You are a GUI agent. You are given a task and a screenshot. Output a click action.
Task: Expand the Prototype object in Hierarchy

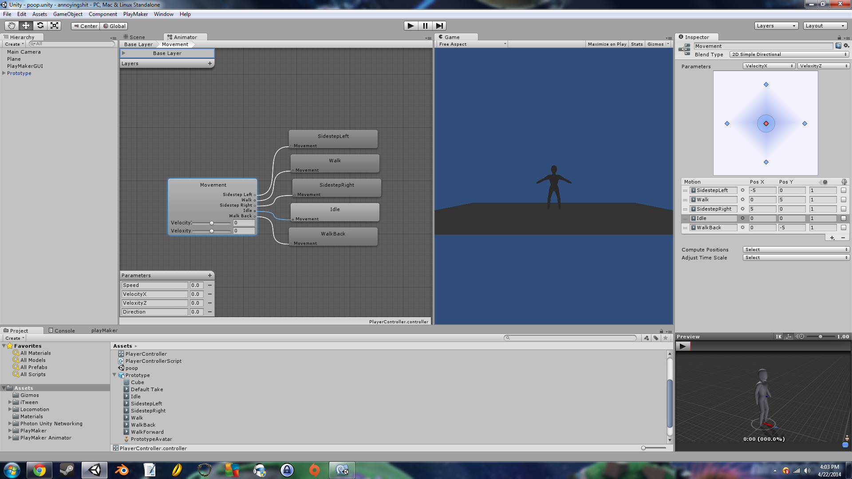click(4, 73)
